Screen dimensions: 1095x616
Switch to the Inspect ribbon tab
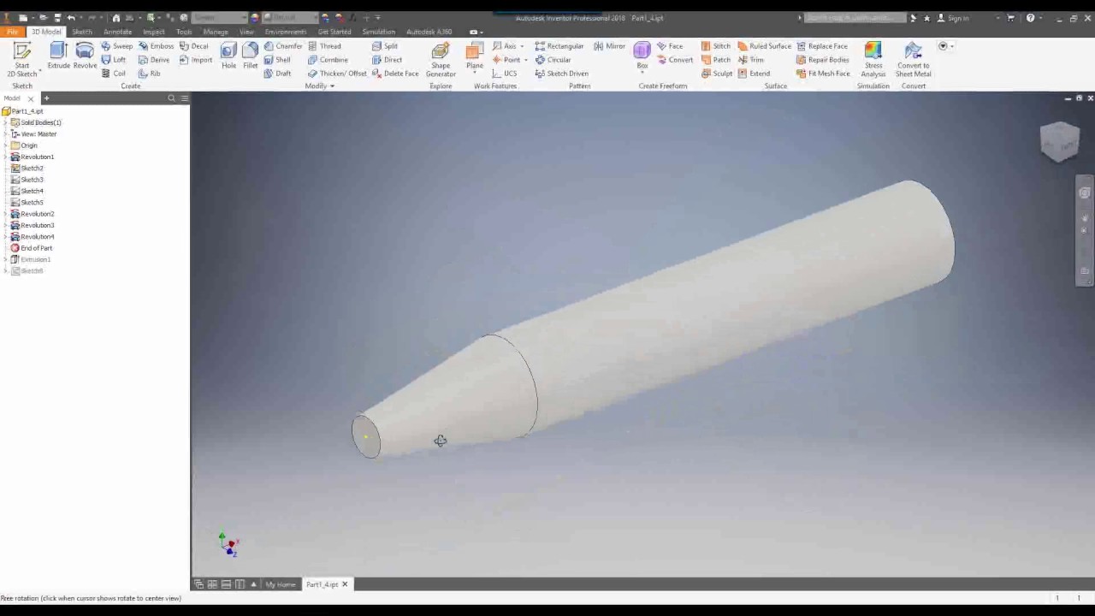point(154,32)
